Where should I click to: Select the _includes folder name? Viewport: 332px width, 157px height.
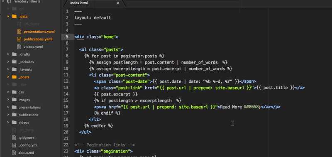tap(26, 62)
